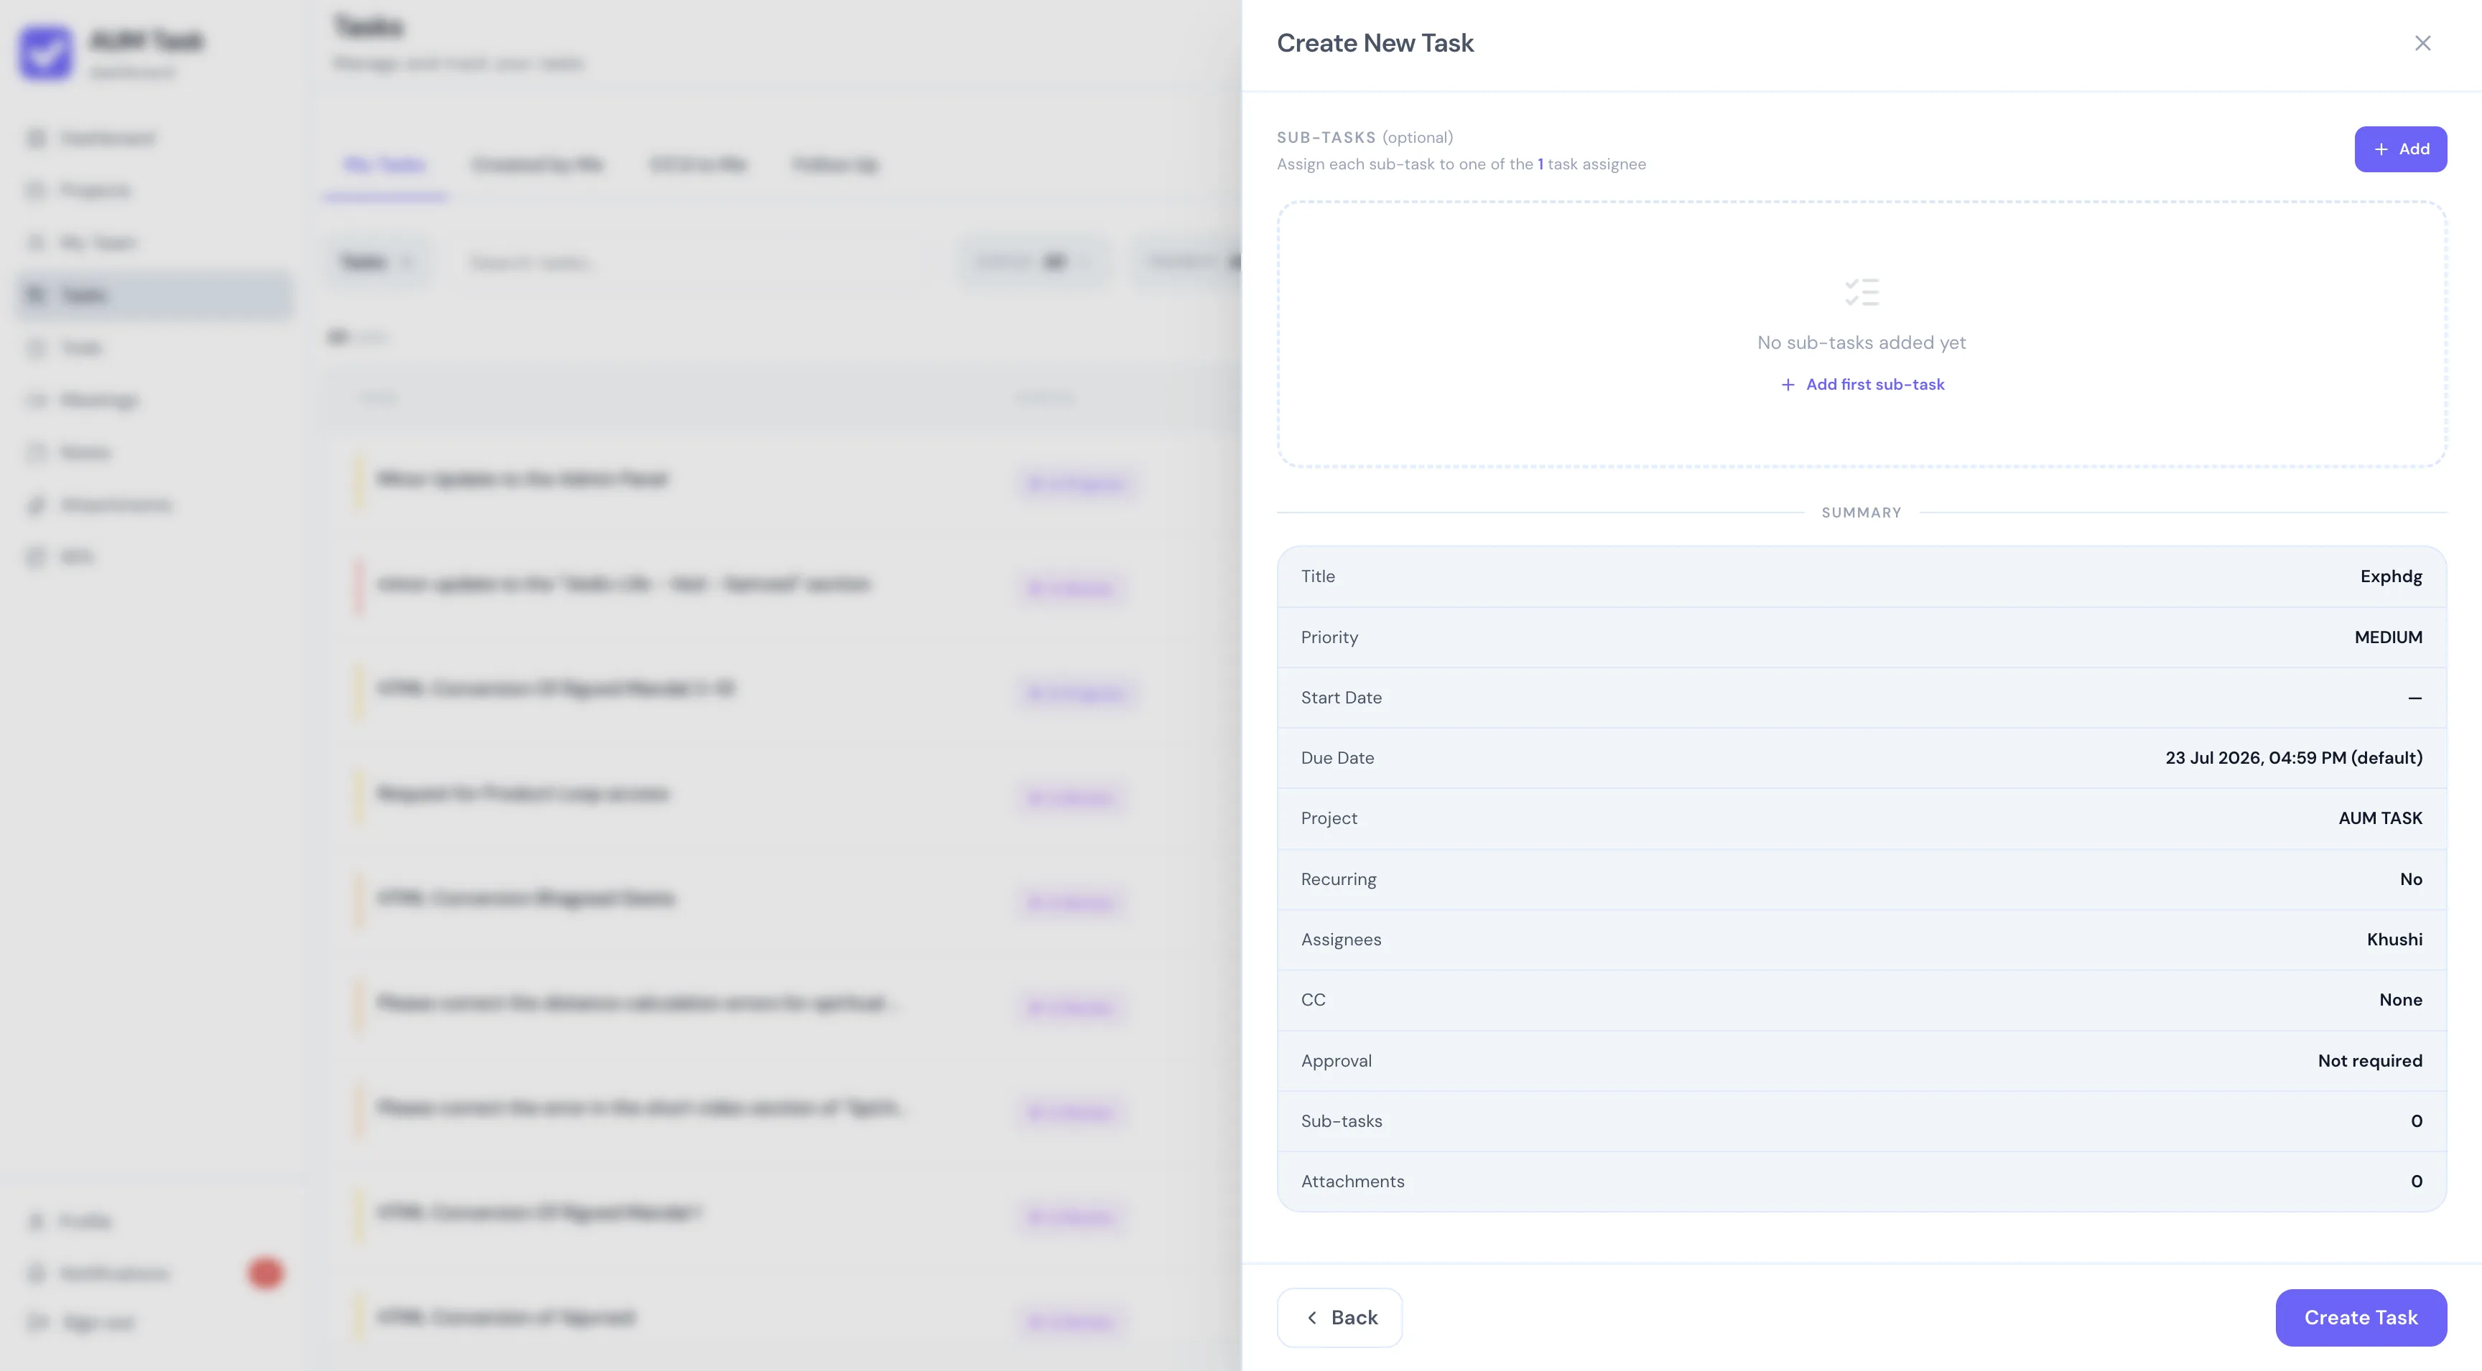Click the 'Attachments' summary row label
The image size is (2482, 1371).
click(1352, 1182)
